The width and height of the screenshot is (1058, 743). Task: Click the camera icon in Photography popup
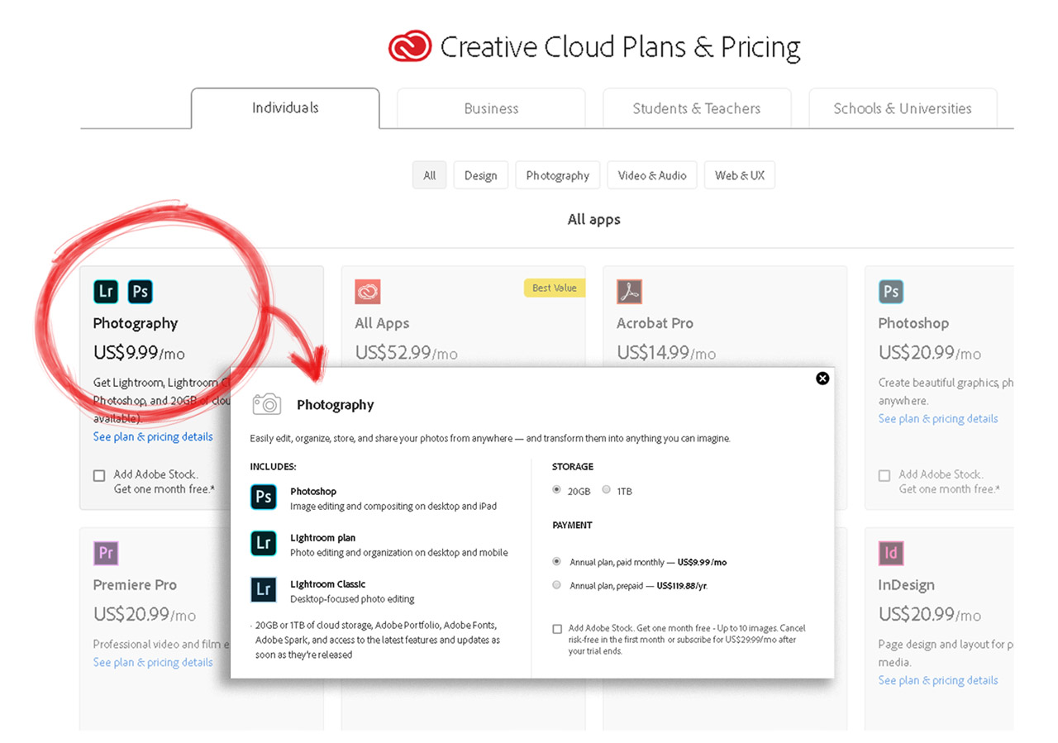[x=267, y=403]
